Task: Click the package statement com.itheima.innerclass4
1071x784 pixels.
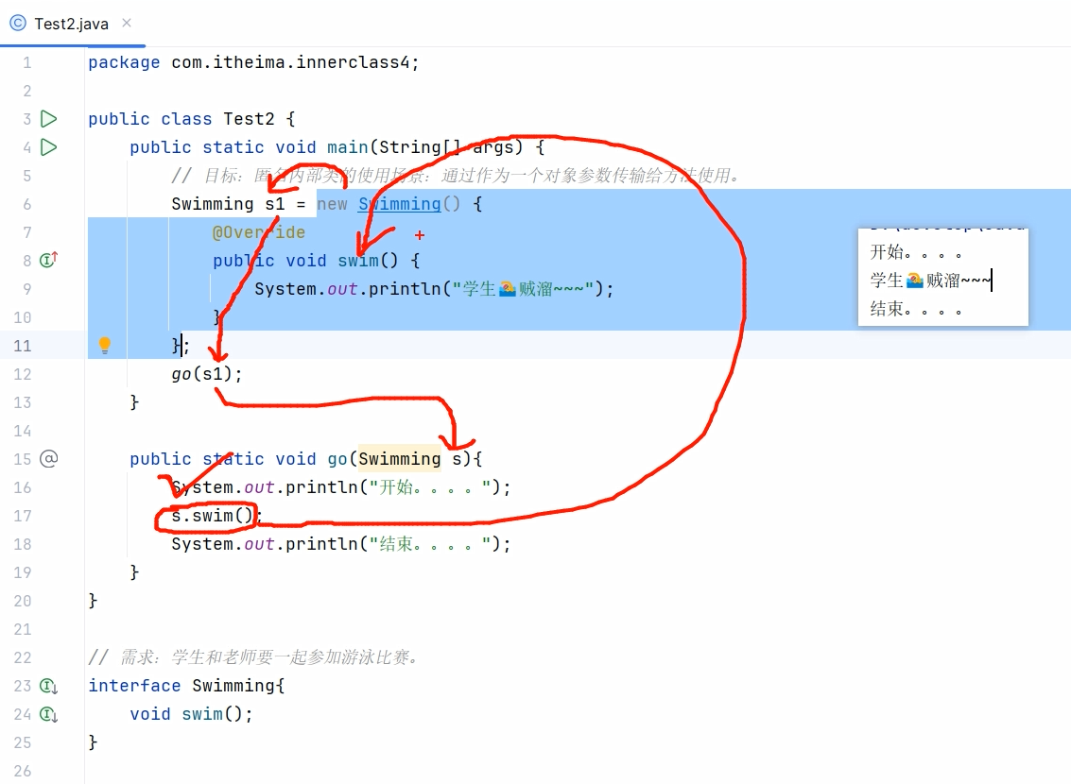Action: click(x=253, y=62)
